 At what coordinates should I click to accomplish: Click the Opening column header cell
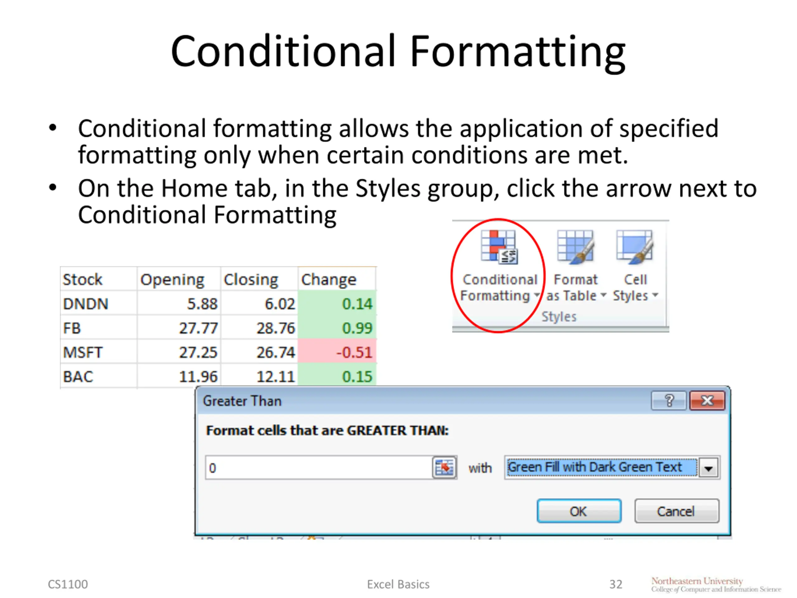(178, 279)
